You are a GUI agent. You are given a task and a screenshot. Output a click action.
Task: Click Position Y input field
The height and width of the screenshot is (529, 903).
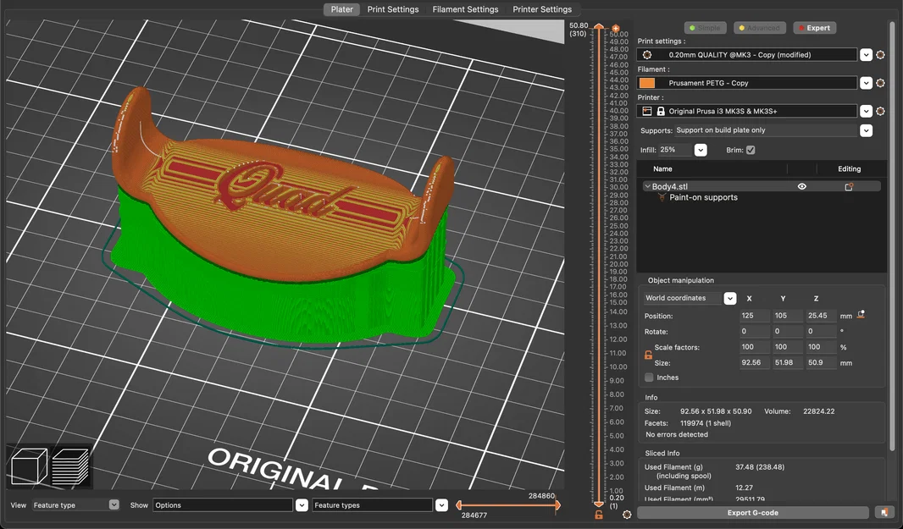pyautogui.click(x=787, y=316)
